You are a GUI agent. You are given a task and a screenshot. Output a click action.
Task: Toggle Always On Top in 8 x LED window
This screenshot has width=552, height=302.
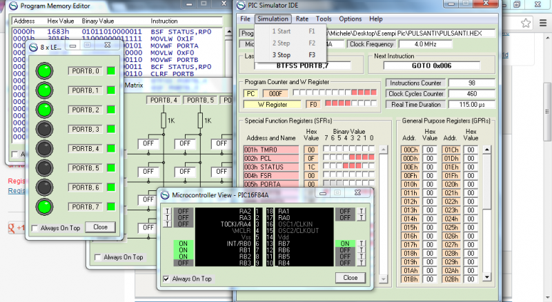pos(34,228)
